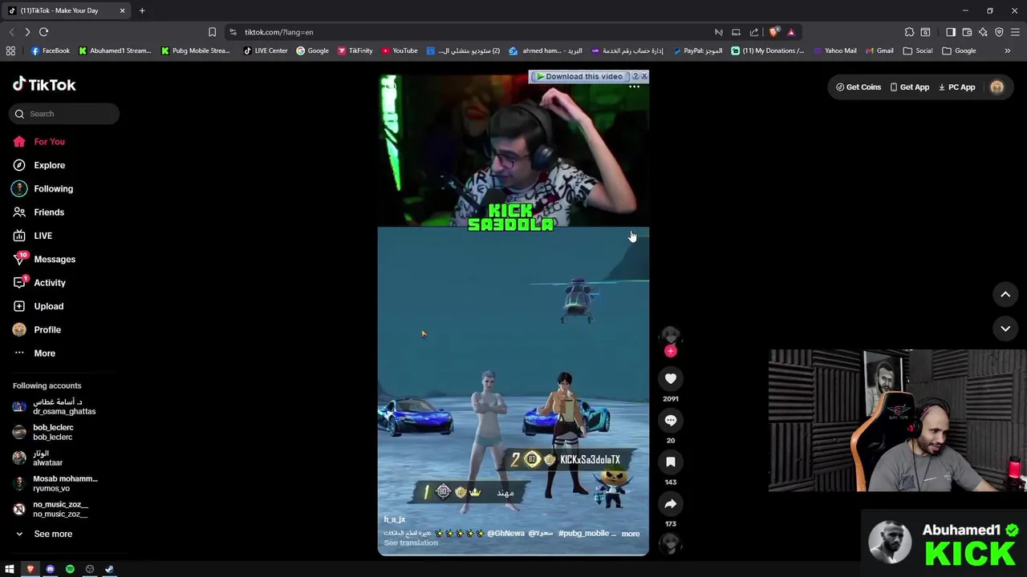Like the video with the heart icon

671,378
